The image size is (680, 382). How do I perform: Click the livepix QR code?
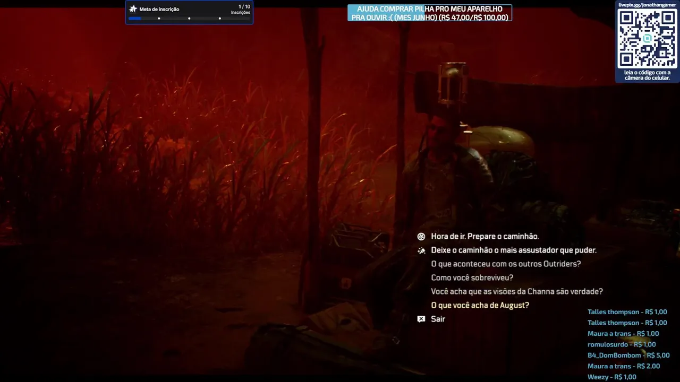coord(647,38)
